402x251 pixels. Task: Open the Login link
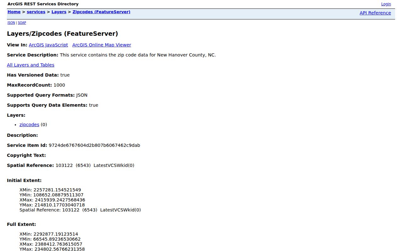pos(386,4)
